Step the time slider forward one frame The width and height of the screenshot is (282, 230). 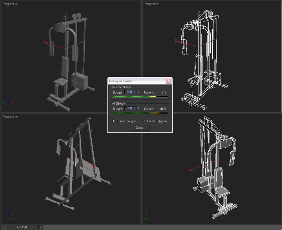40,227
